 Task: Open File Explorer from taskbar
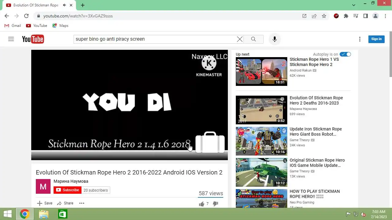click(44, 214)
